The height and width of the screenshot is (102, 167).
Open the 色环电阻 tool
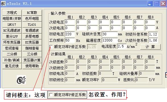32,19
